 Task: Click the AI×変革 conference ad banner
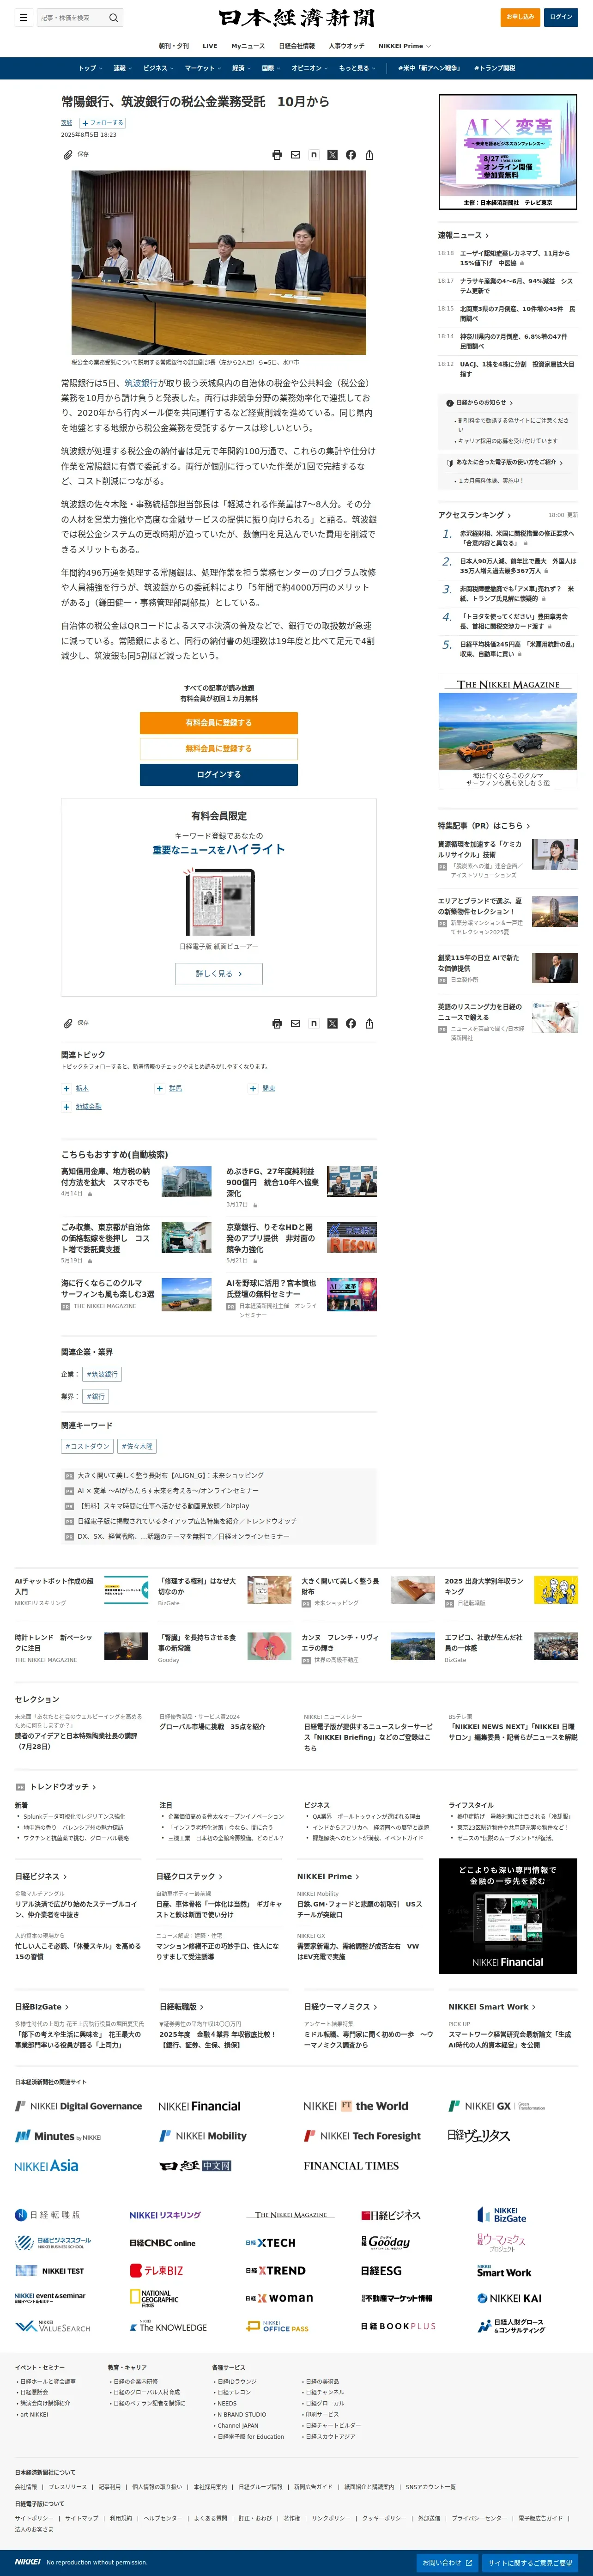click(x=508, y=152)
